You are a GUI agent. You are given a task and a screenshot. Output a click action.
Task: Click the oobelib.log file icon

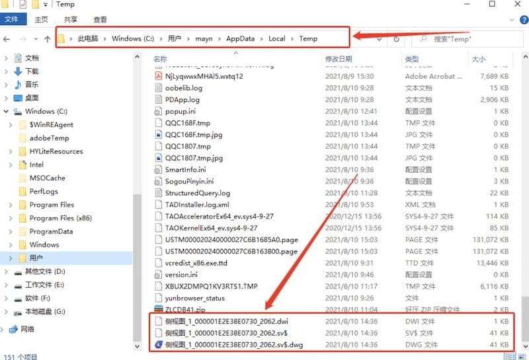[158, 88]
